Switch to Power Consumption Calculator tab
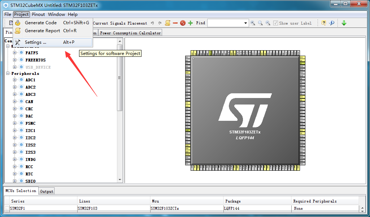This screenshot has width=370, height=217. (x=130, y=33)
